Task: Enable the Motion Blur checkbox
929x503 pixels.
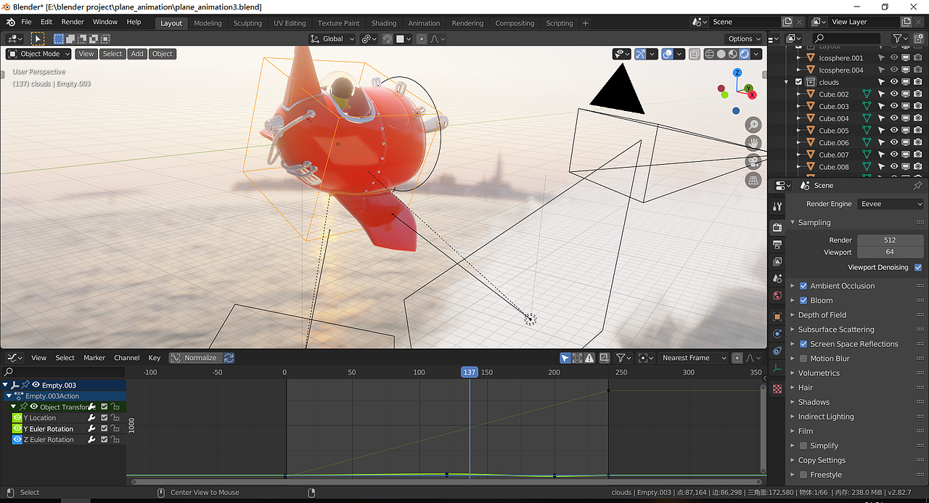Action: pos(803,359)
